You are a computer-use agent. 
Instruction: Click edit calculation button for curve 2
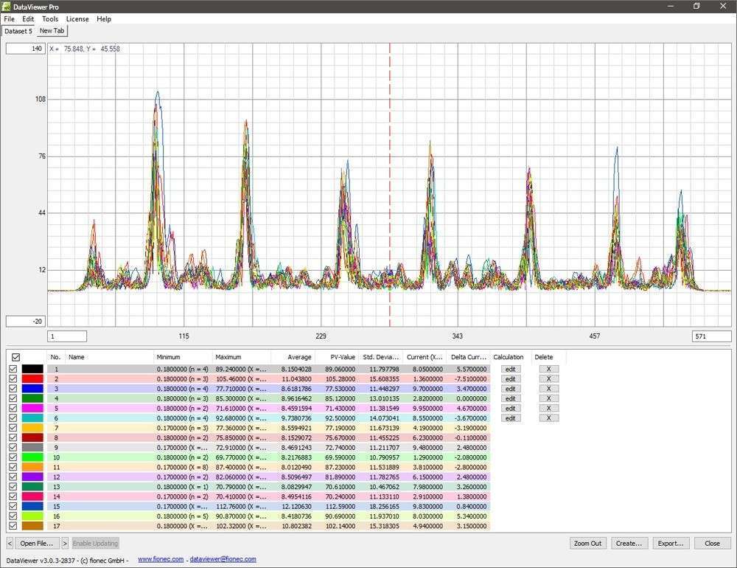click(x=511, y=379)
